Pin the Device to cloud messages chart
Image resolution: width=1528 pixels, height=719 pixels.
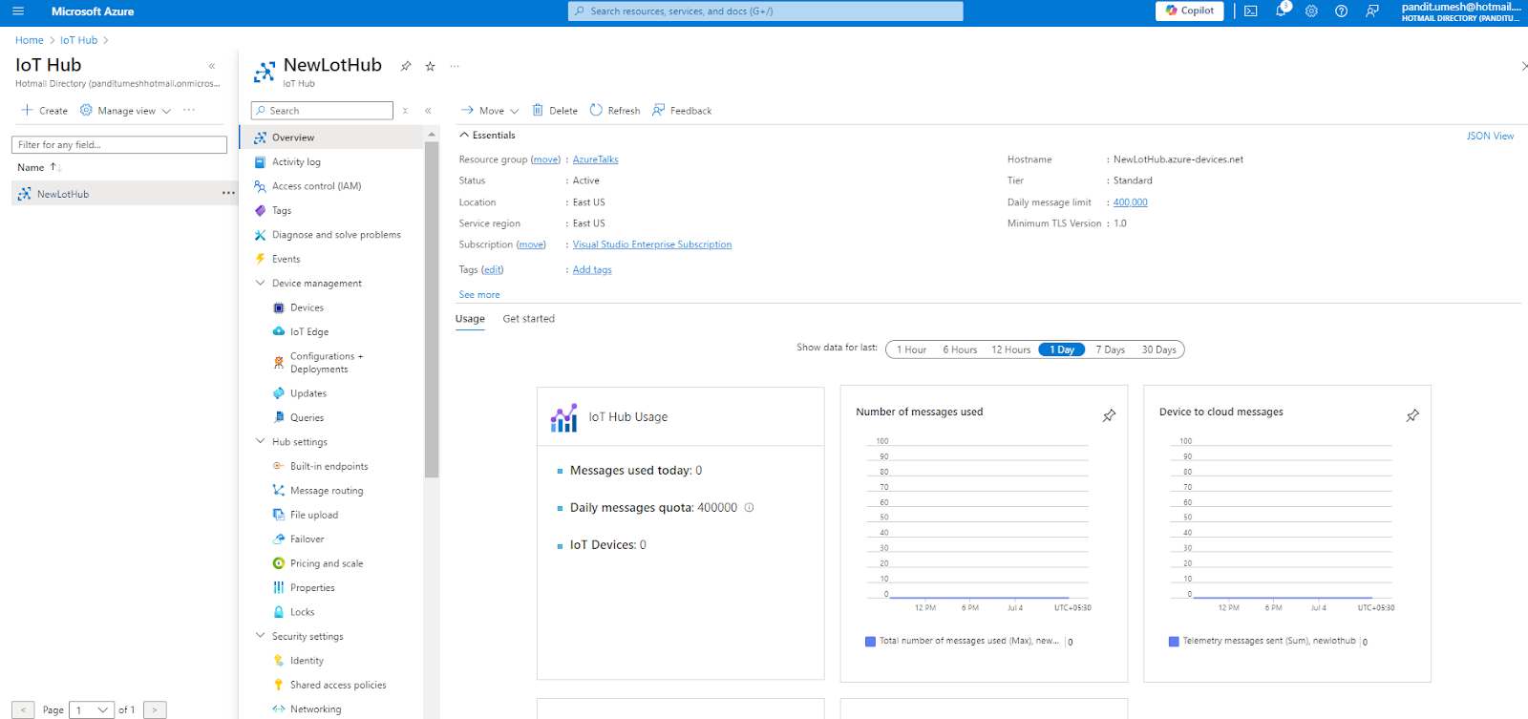[x=1412, y=415]
